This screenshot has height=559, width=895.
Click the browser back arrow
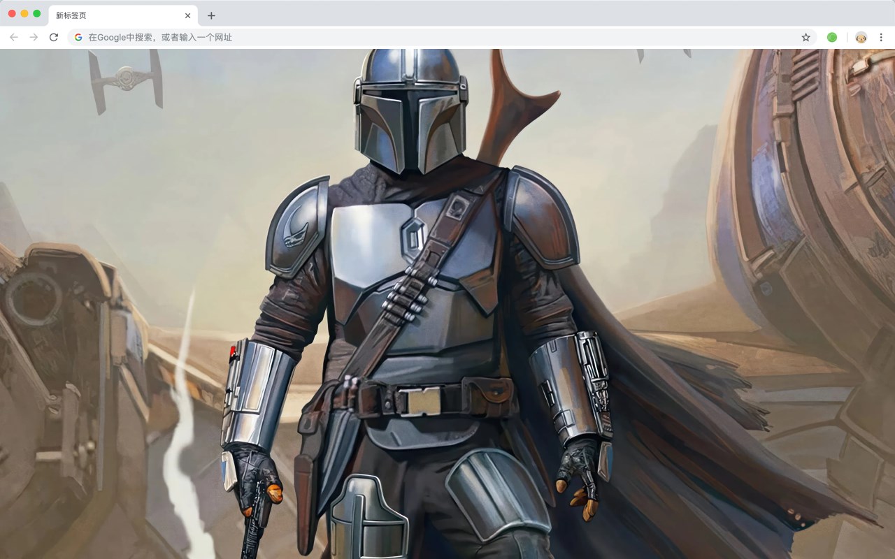[x=14, y=37]
